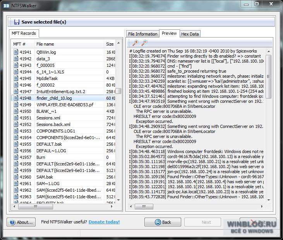Click file icon of record 41954
Image resolution: width=283 pixels, height=240 pixels.
pyautogui.click(x=16, y=138)
